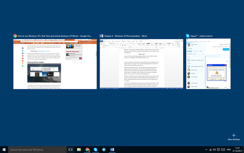Image resolution: width=244 pixels, height=153 pixels.
Task: Select the Chapter 4 Word document thumbnail
Action: (141, 64)
